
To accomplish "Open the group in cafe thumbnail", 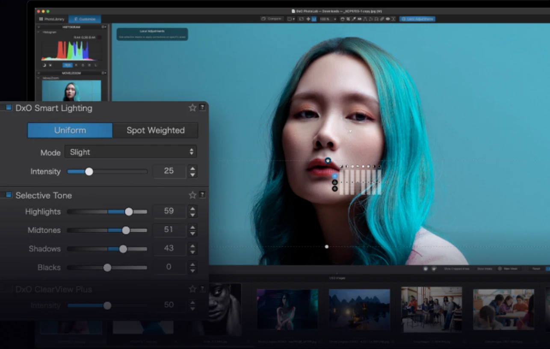I will pos(432,309).
